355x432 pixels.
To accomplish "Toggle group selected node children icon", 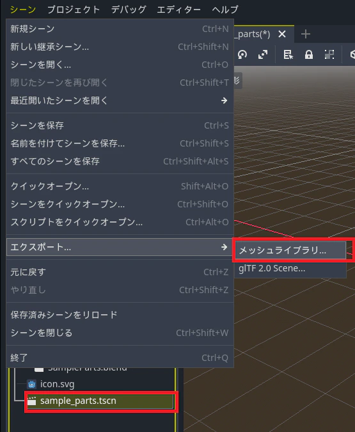I will point(329,54).
